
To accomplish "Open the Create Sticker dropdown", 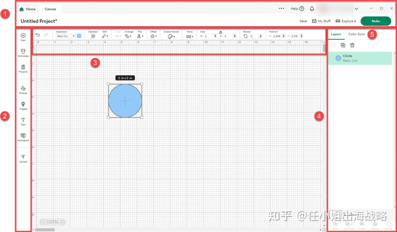I will (171, 36).
